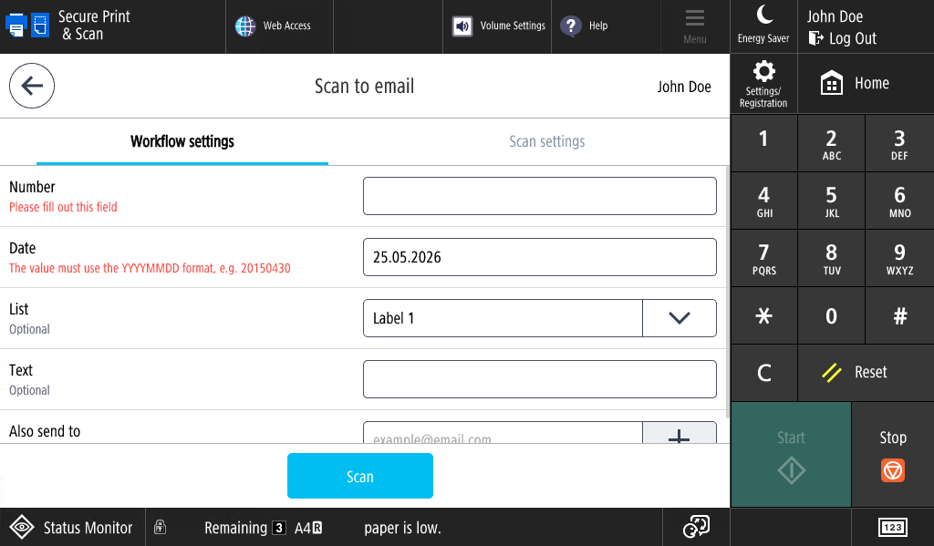Tap the hash keypad key

click(x=899, y=315)
